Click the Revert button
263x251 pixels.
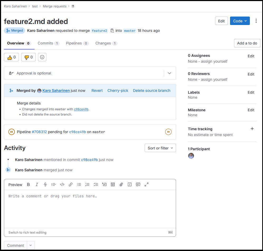97,91
